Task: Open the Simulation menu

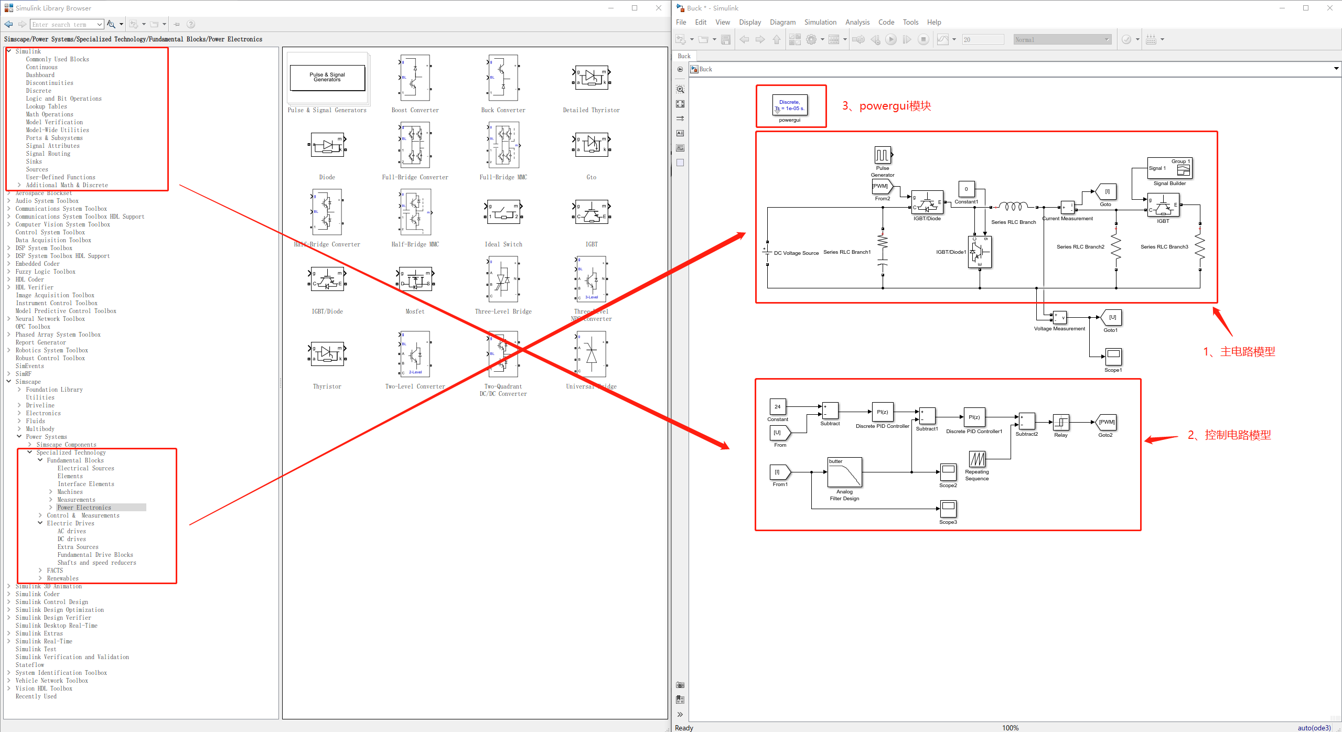Action: tap(820, 22)
